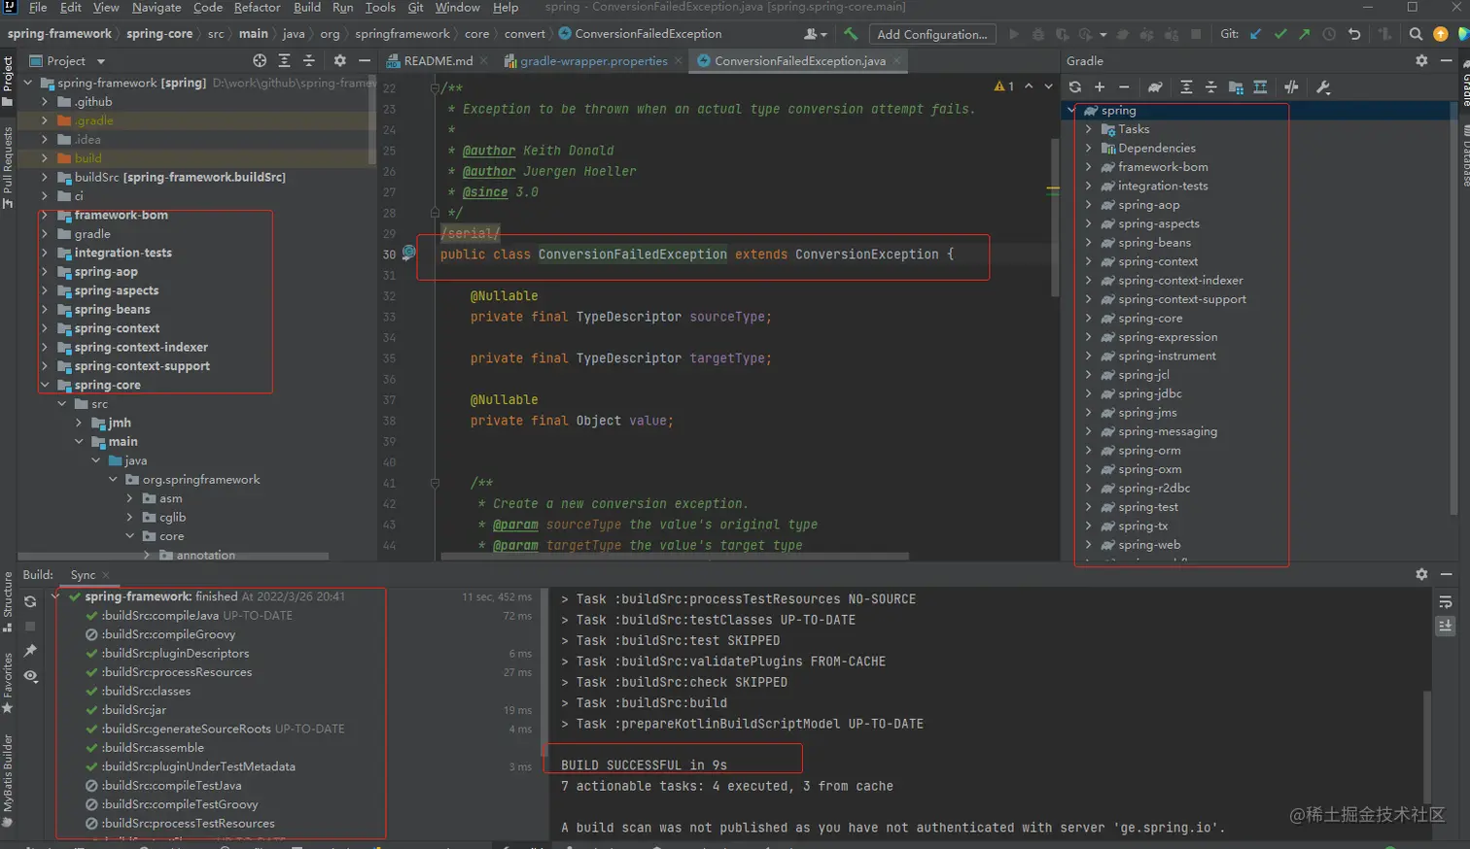1470x849 pixels.
Task: Open the MyBatis Builder side tool window
Action: tap(8, 780)
